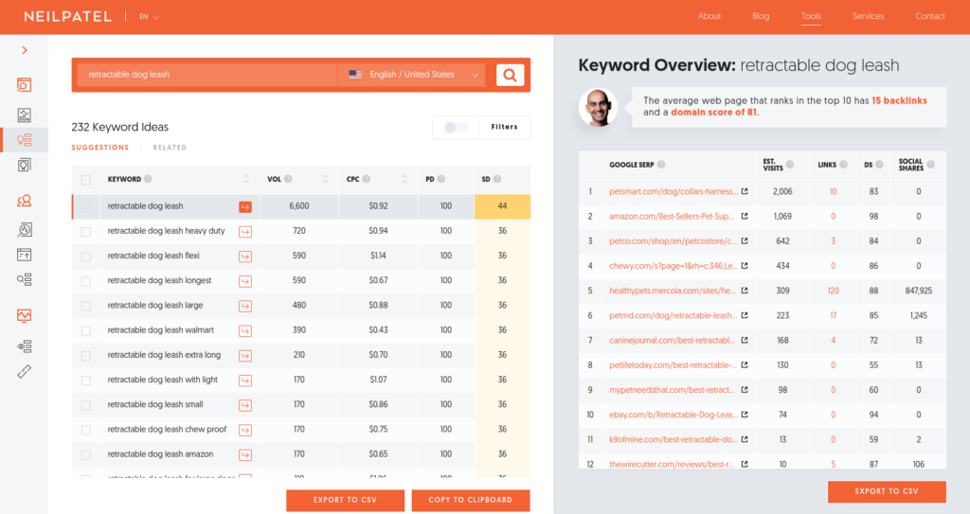Check the box for 'retractable dog leash longest'
970x514 pixels.
click(x=86, y=281)
